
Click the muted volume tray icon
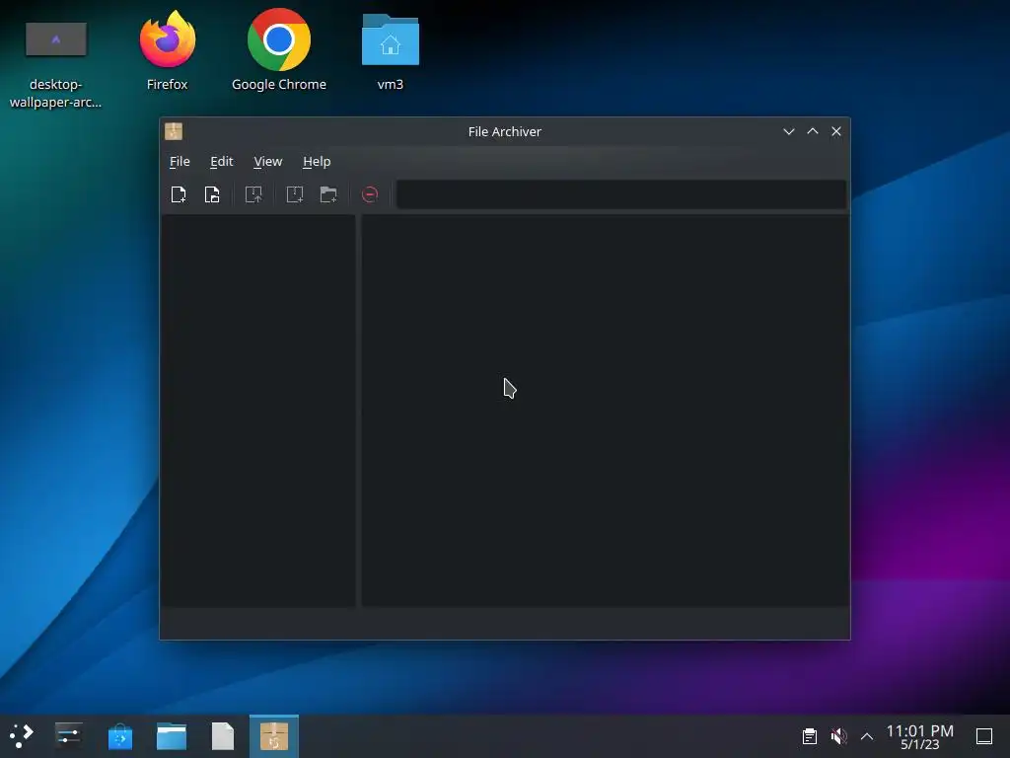tap(838, 736)
